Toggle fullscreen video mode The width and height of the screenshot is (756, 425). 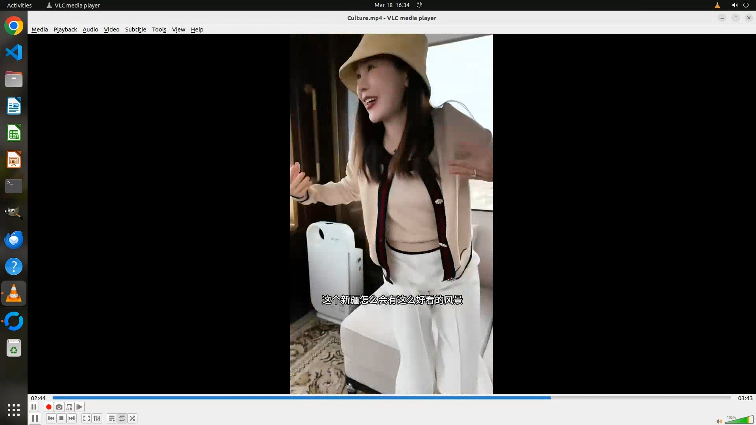(x=87, y=418)
